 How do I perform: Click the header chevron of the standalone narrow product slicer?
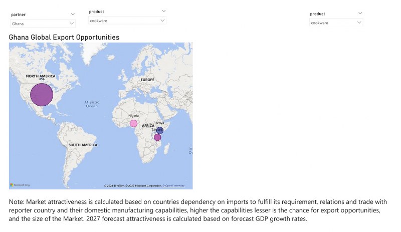(360, 14)
